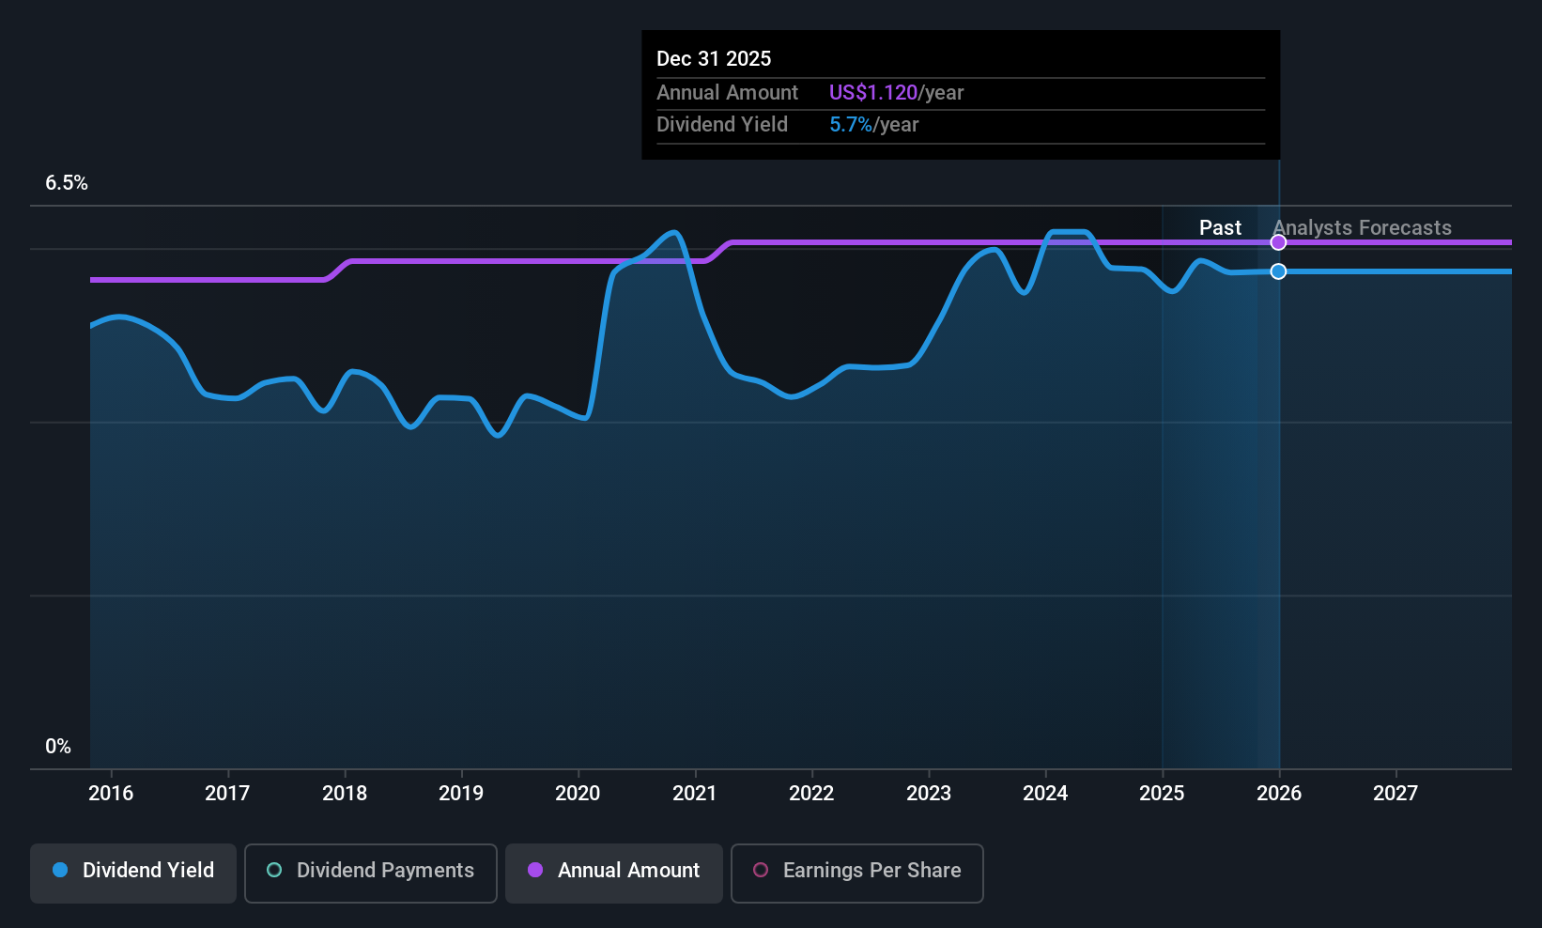Click the purple Annual Amount dot icon
Screen dimensions: 1542x928
(x=534, y=871)
